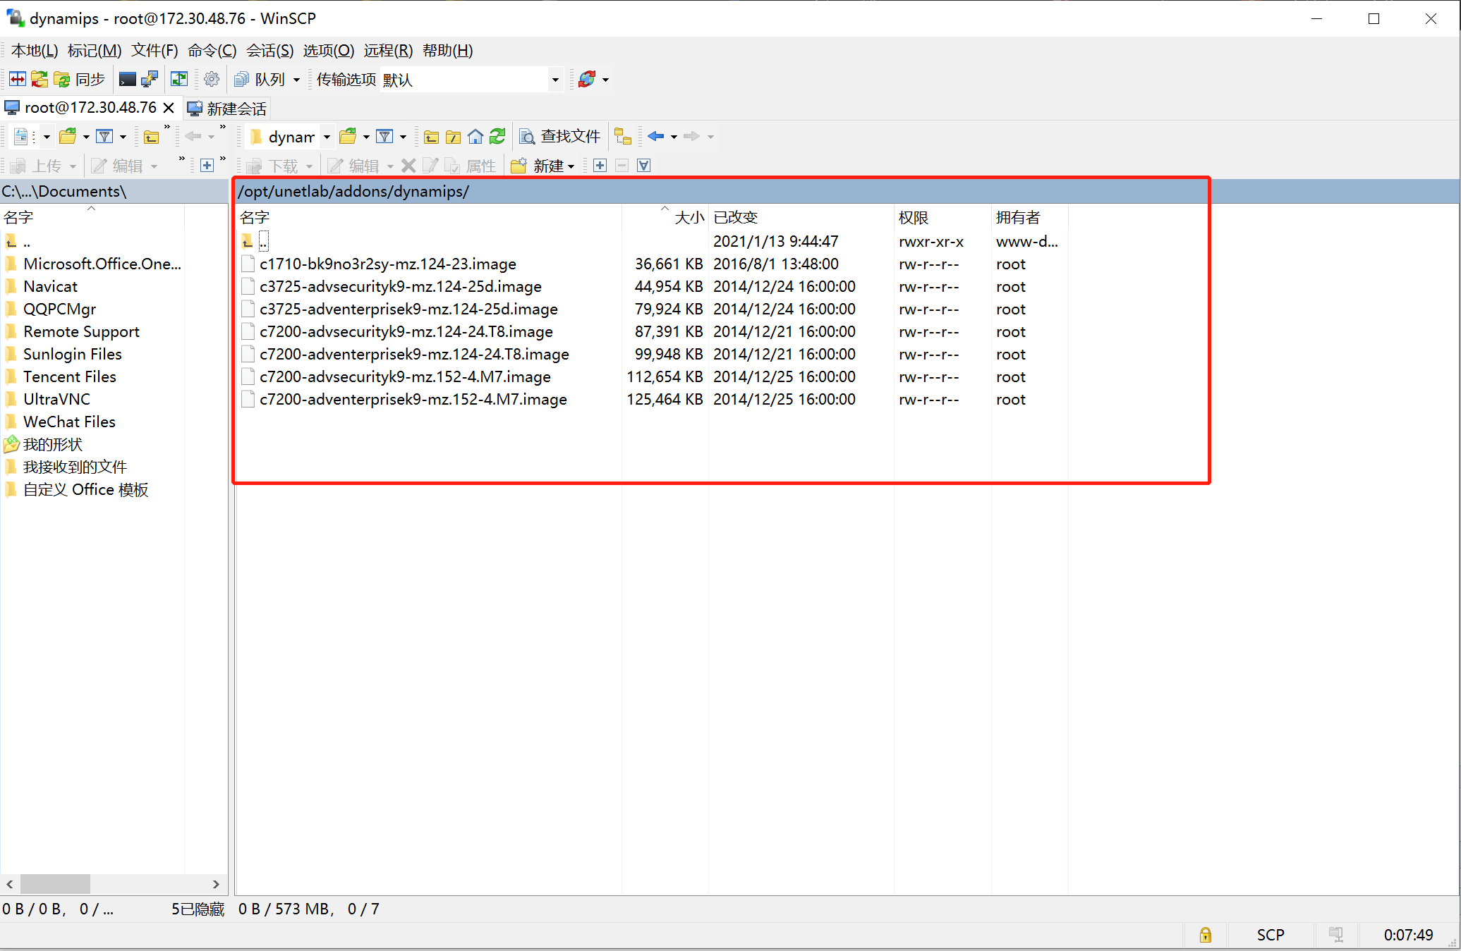Open 帮助(H) menu
This screenshot has width=1461, height=951.
coord(447,51)
